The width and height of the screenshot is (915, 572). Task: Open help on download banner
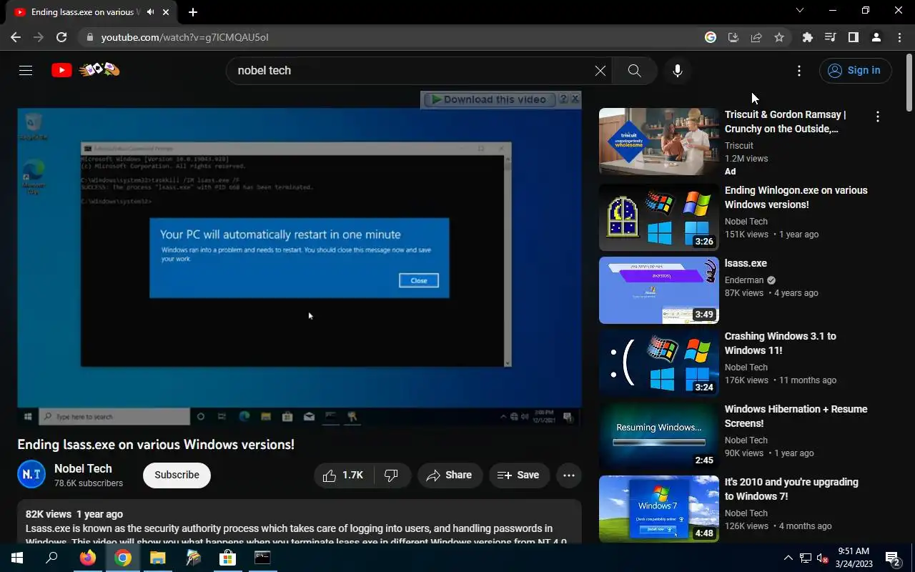coord(563,99)
